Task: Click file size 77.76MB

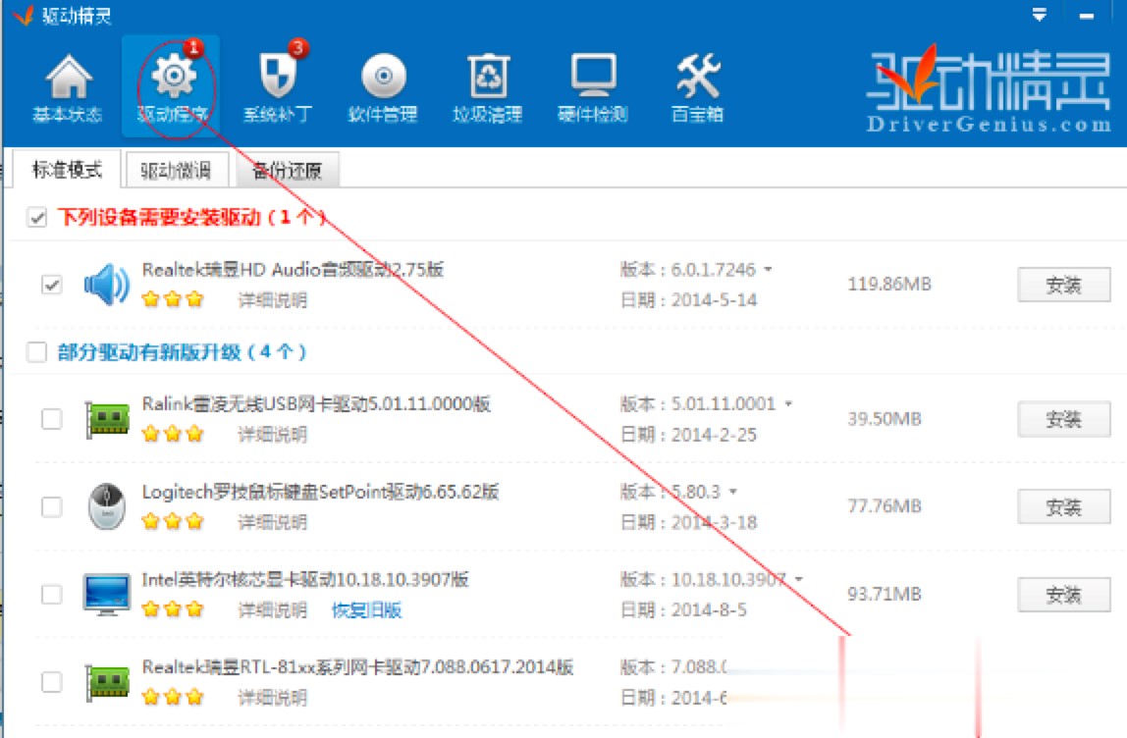Action: coord(885,505)
